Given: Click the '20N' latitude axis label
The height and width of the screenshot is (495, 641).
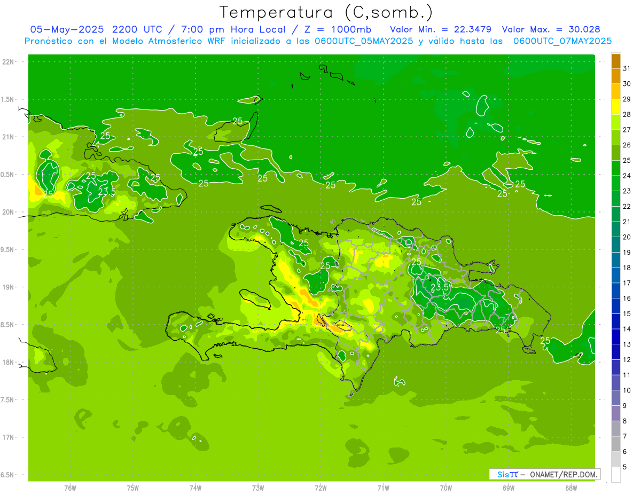Looking at the screenshot, I should [x=9, y=212].
